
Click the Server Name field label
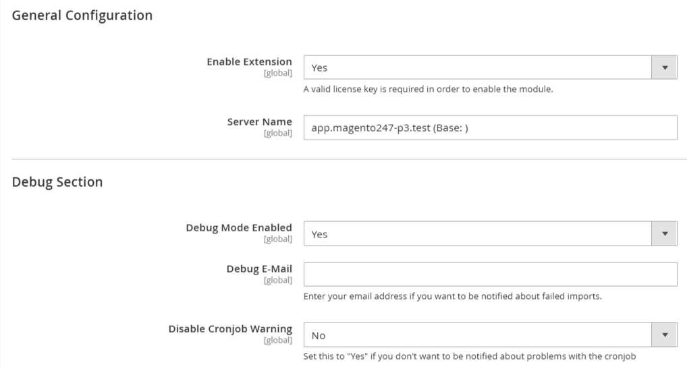pyautogui.click(x=259, y=121)
